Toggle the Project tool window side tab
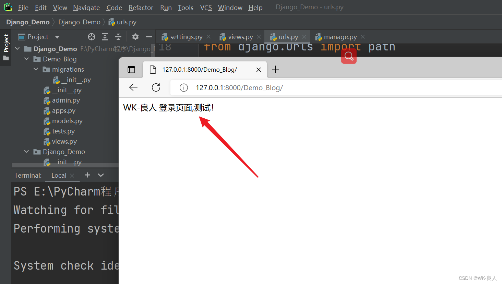The height and width of the screenshot is (284, 502). [x=6, y=47]
